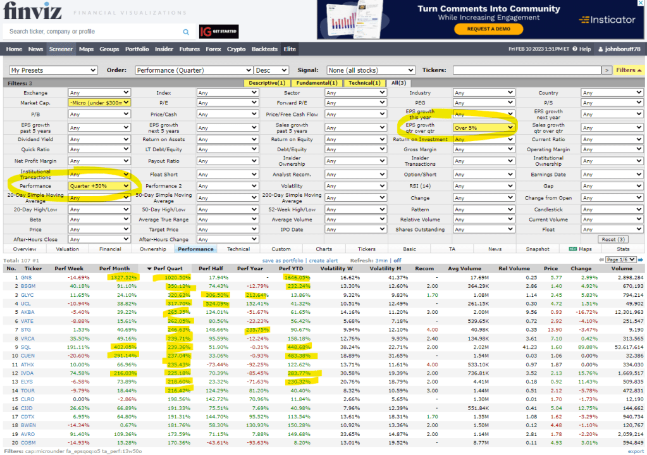Screen dimensions: 647x455
Task: Click the next page arrow icon
Action: tap(640, 260)
